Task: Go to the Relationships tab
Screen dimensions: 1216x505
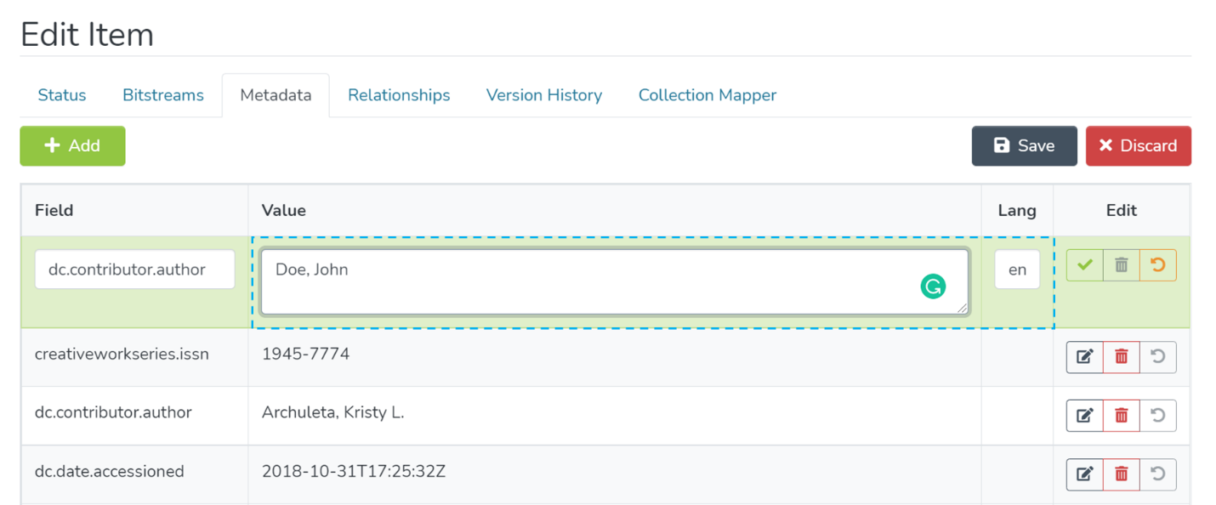Action: coord(399,95)
